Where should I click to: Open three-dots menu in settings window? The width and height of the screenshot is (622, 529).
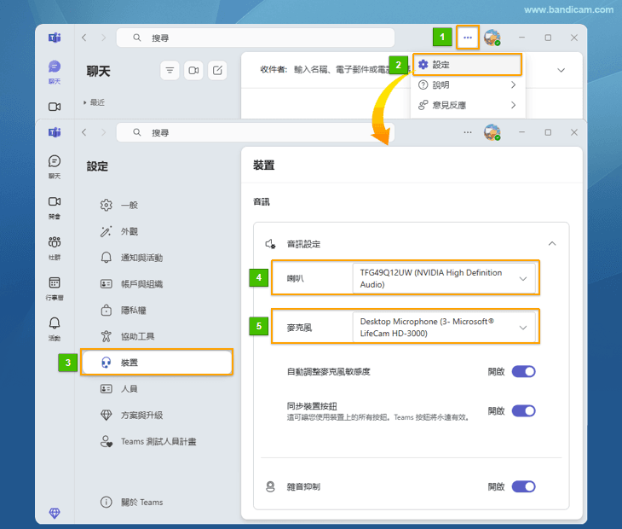[x=468, y=132]
